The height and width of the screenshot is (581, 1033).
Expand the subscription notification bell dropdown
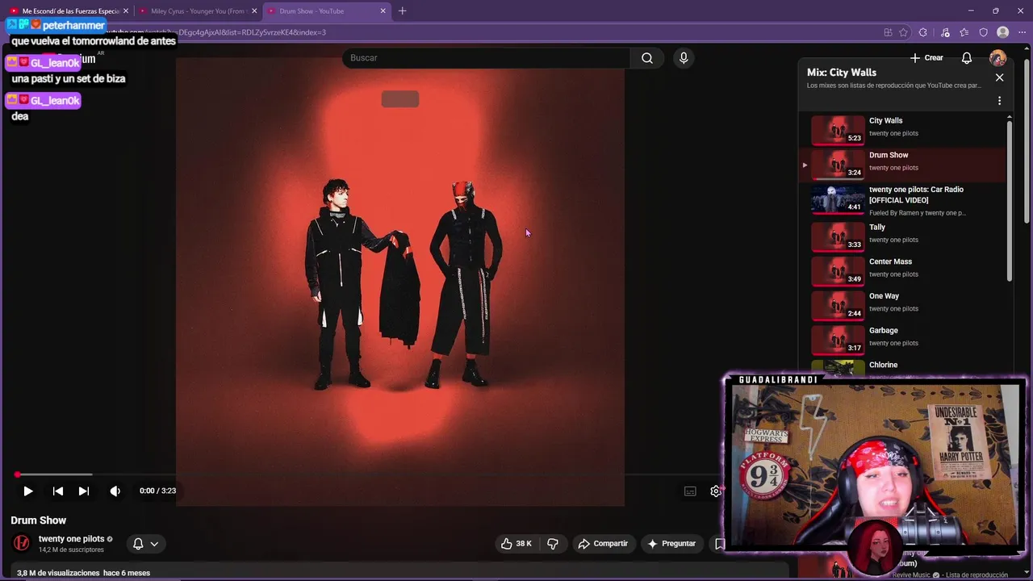146,544
